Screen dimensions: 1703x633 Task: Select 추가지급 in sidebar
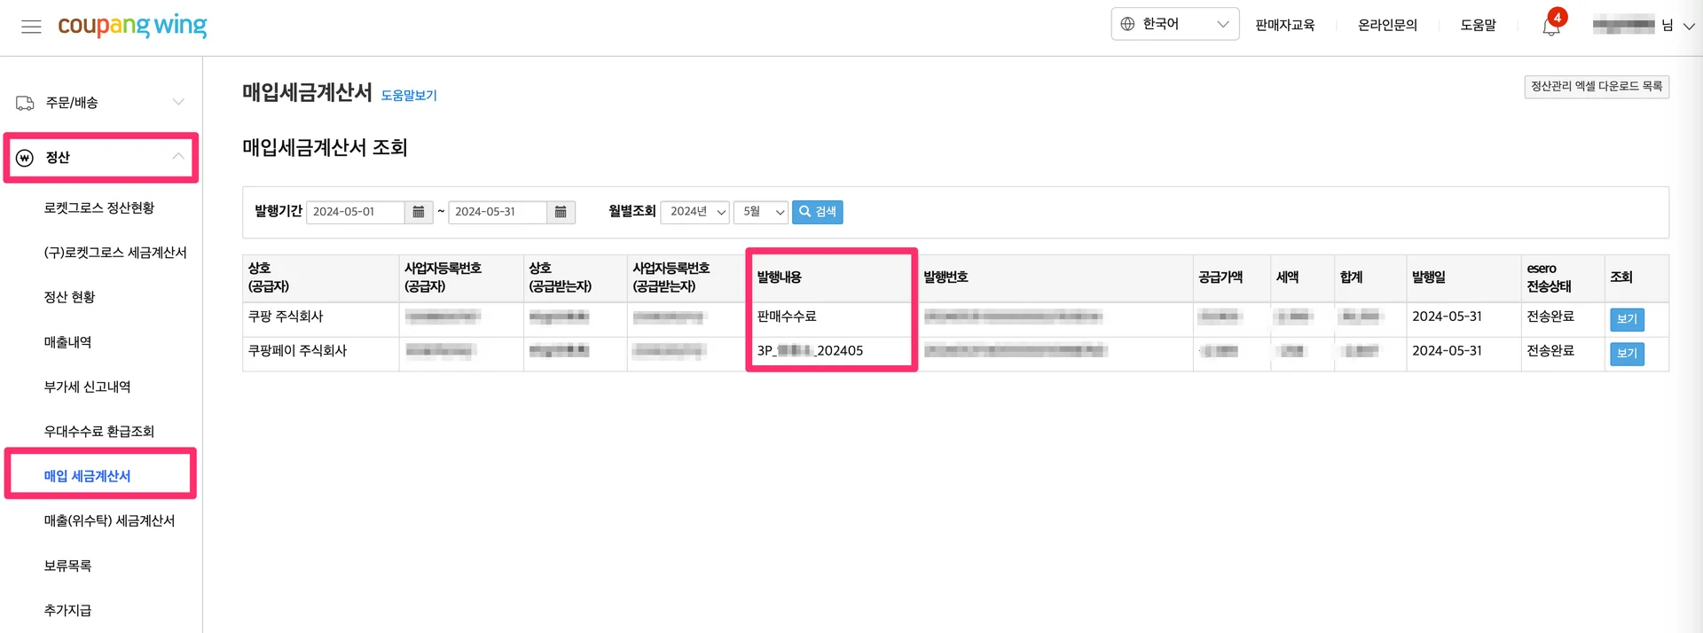point(67,610)
